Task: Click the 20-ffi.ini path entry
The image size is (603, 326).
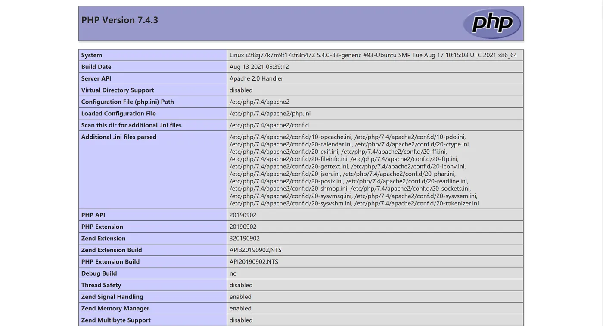Action: coord(394,152)
